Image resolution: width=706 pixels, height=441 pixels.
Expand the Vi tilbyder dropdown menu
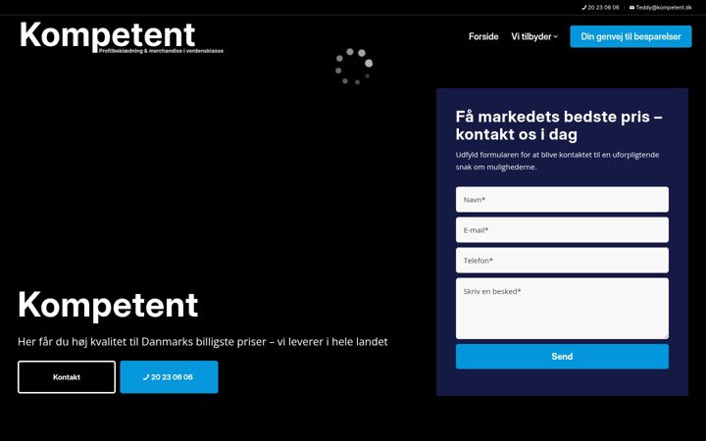click(534, 36)
